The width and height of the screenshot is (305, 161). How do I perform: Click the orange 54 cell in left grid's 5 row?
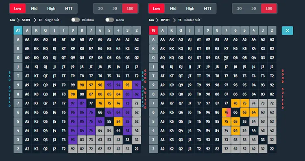click(x=118, y=122)
